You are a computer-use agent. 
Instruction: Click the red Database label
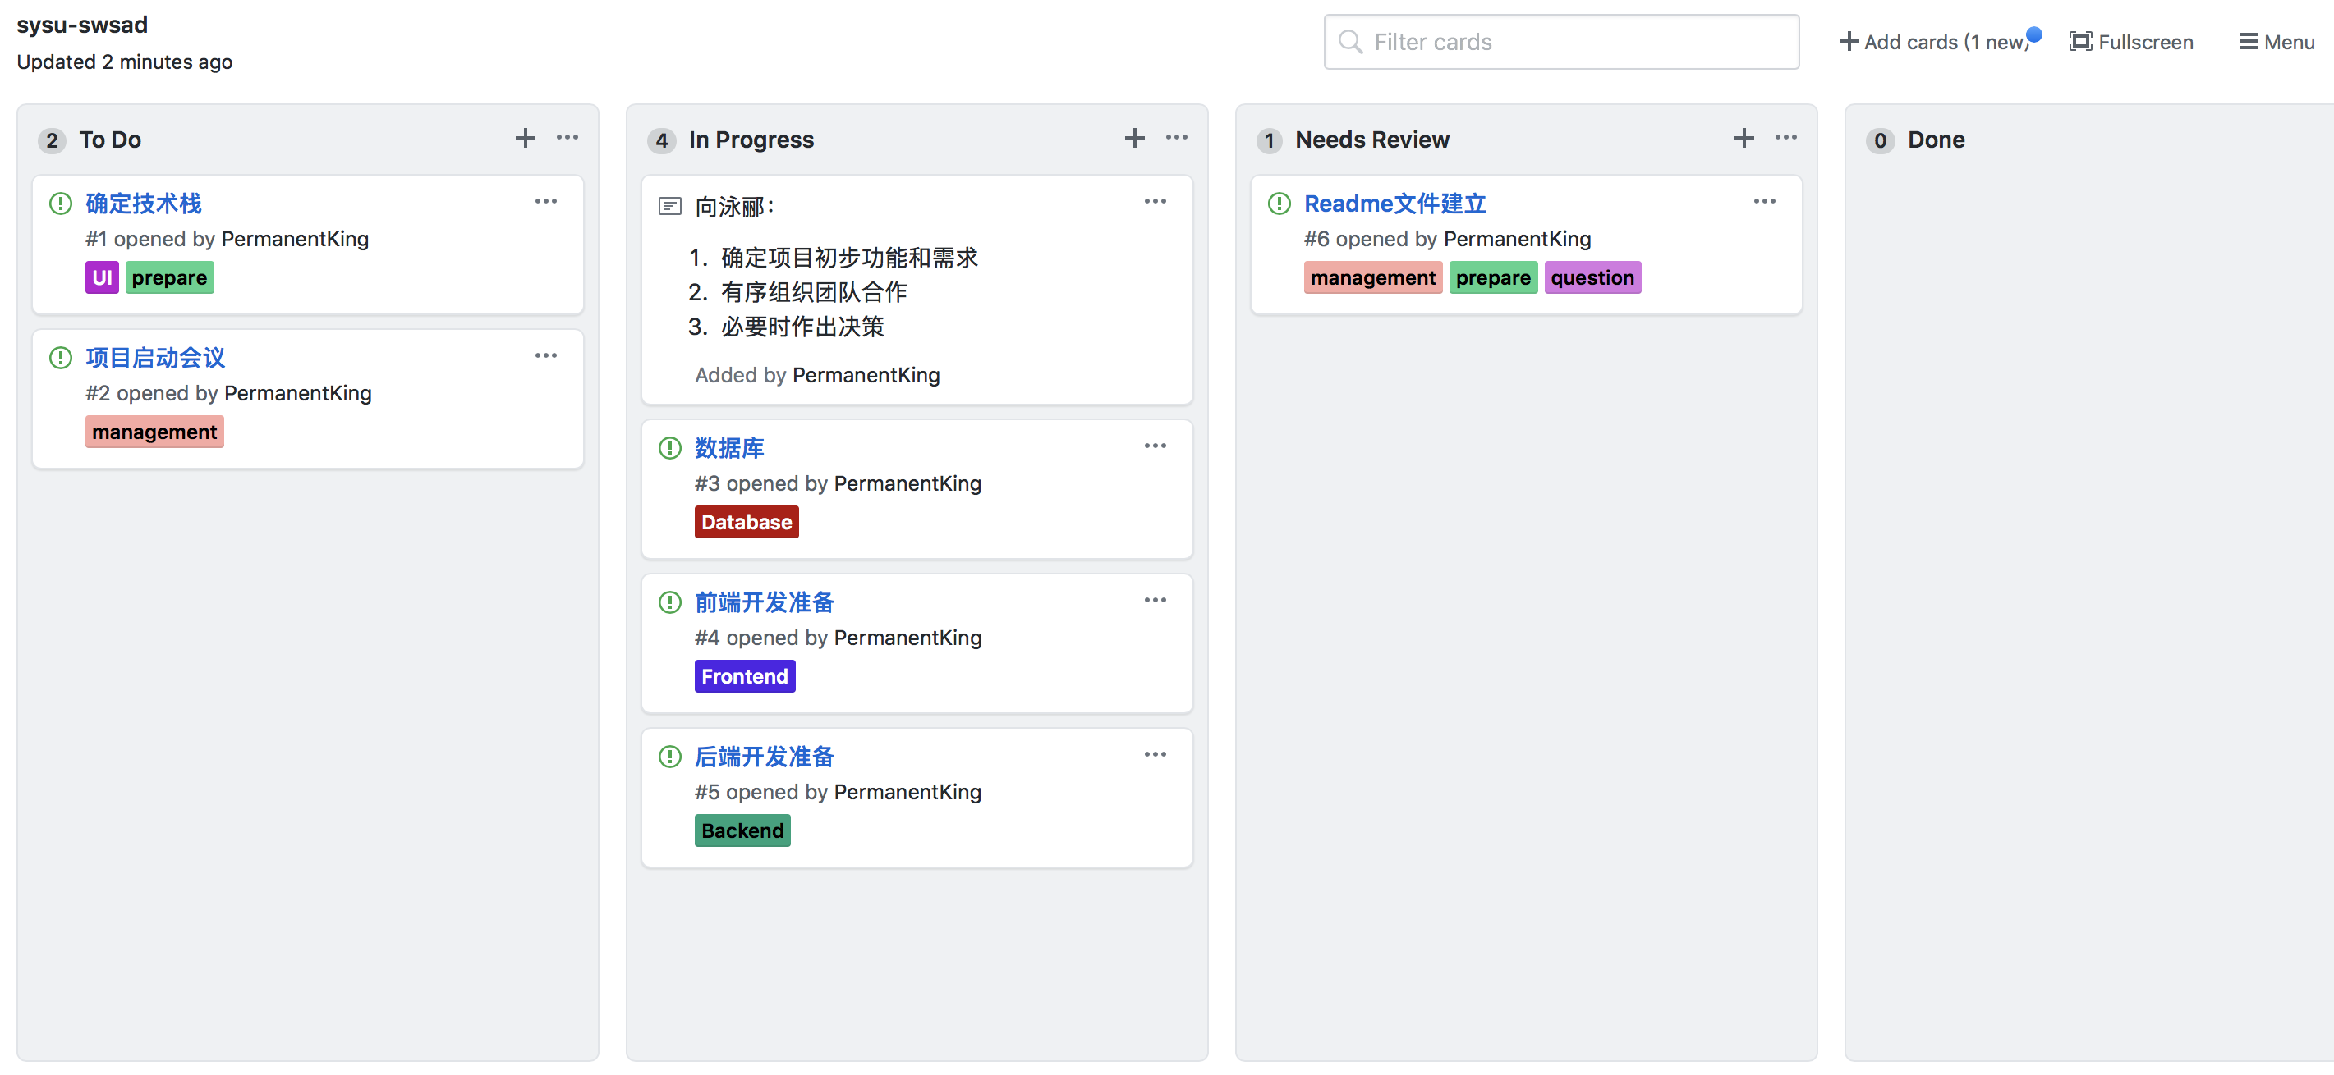[x=746, y=522]
